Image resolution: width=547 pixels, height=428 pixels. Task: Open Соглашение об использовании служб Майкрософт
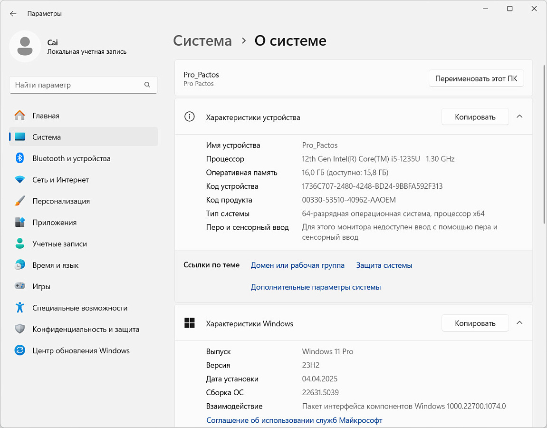[295, 420]
